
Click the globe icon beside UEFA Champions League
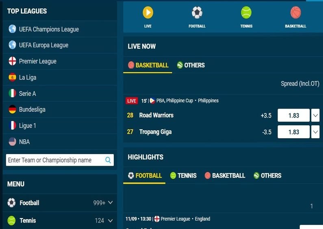click(12, 29)
